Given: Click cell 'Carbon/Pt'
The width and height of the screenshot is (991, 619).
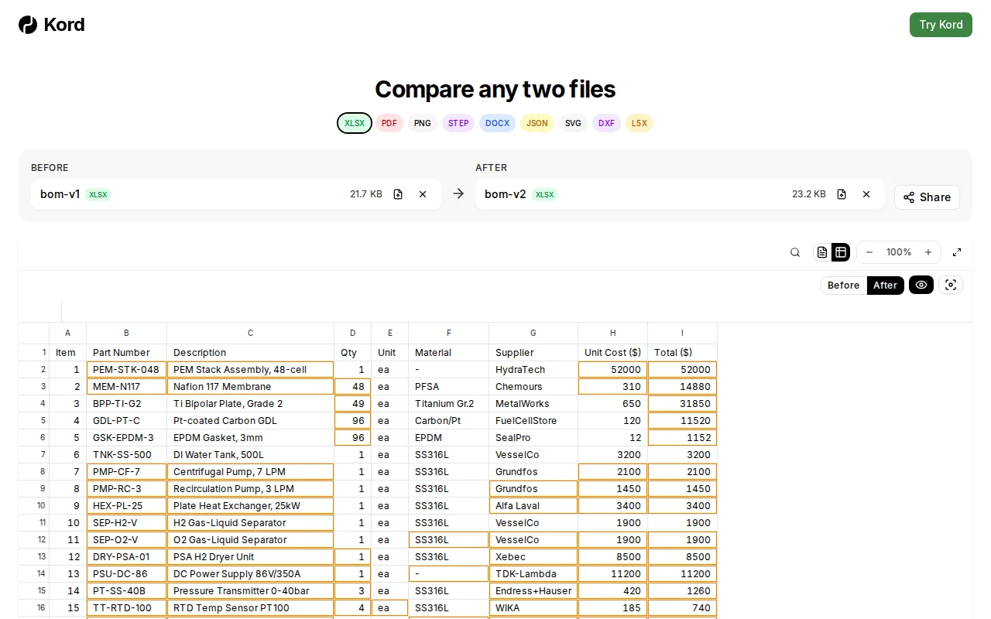Looking at the screenshot, I should click(x=448, y=421).
